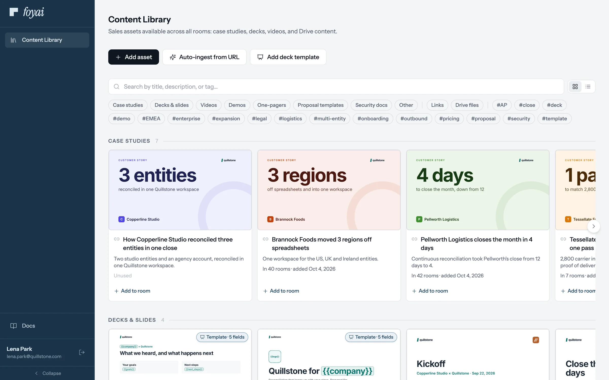Viewport: 609px width, 380px height.
Task: Click the Content Library sidebar icon
Action: (x=13, y=40)
